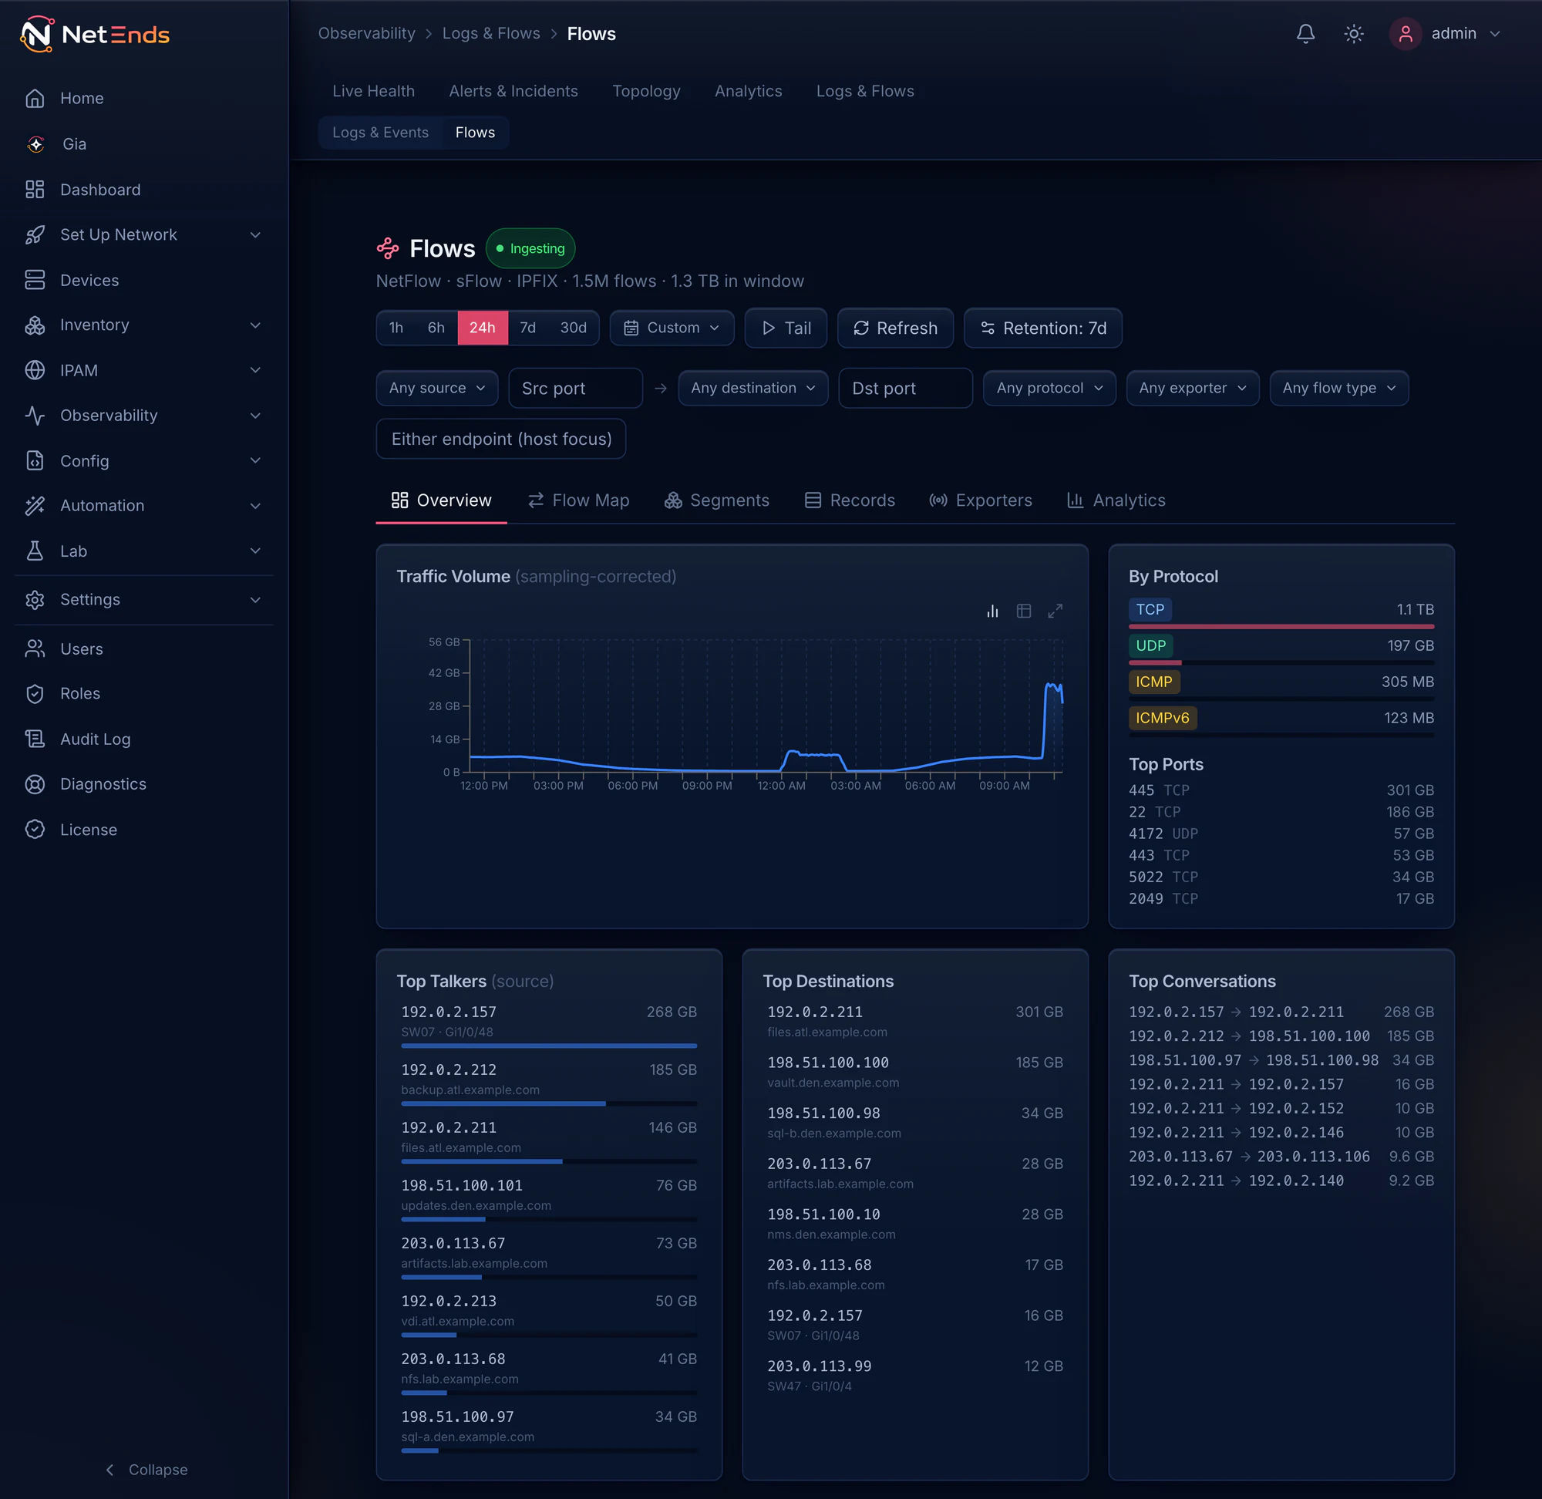1542x1499 pixels.
Task: Open the notifications bell
Action: click(1305, 34)
